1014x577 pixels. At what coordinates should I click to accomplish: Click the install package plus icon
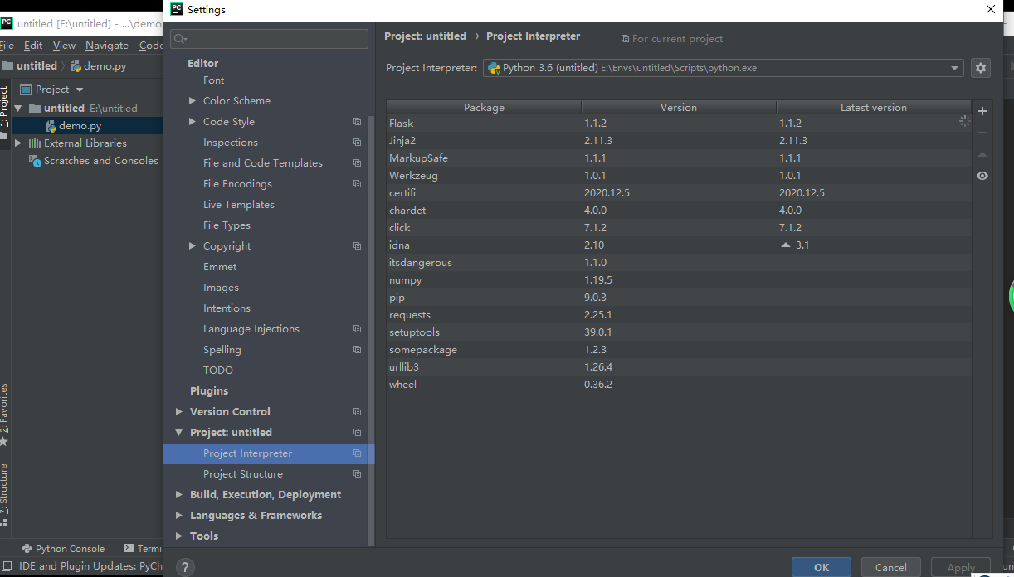982,111
